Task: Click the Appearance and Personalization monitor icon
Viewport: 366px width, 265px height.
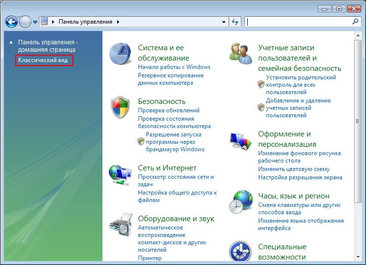Action: coord(241,141)
